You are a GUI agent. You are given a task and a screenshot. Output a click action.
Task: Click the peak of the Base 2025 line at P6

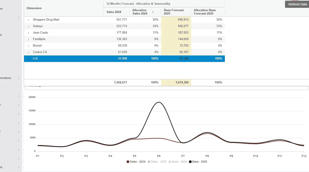[159, 102]
